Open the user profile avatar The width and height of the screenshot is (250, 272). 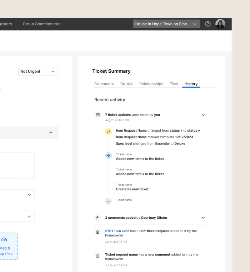click(220, 24)
